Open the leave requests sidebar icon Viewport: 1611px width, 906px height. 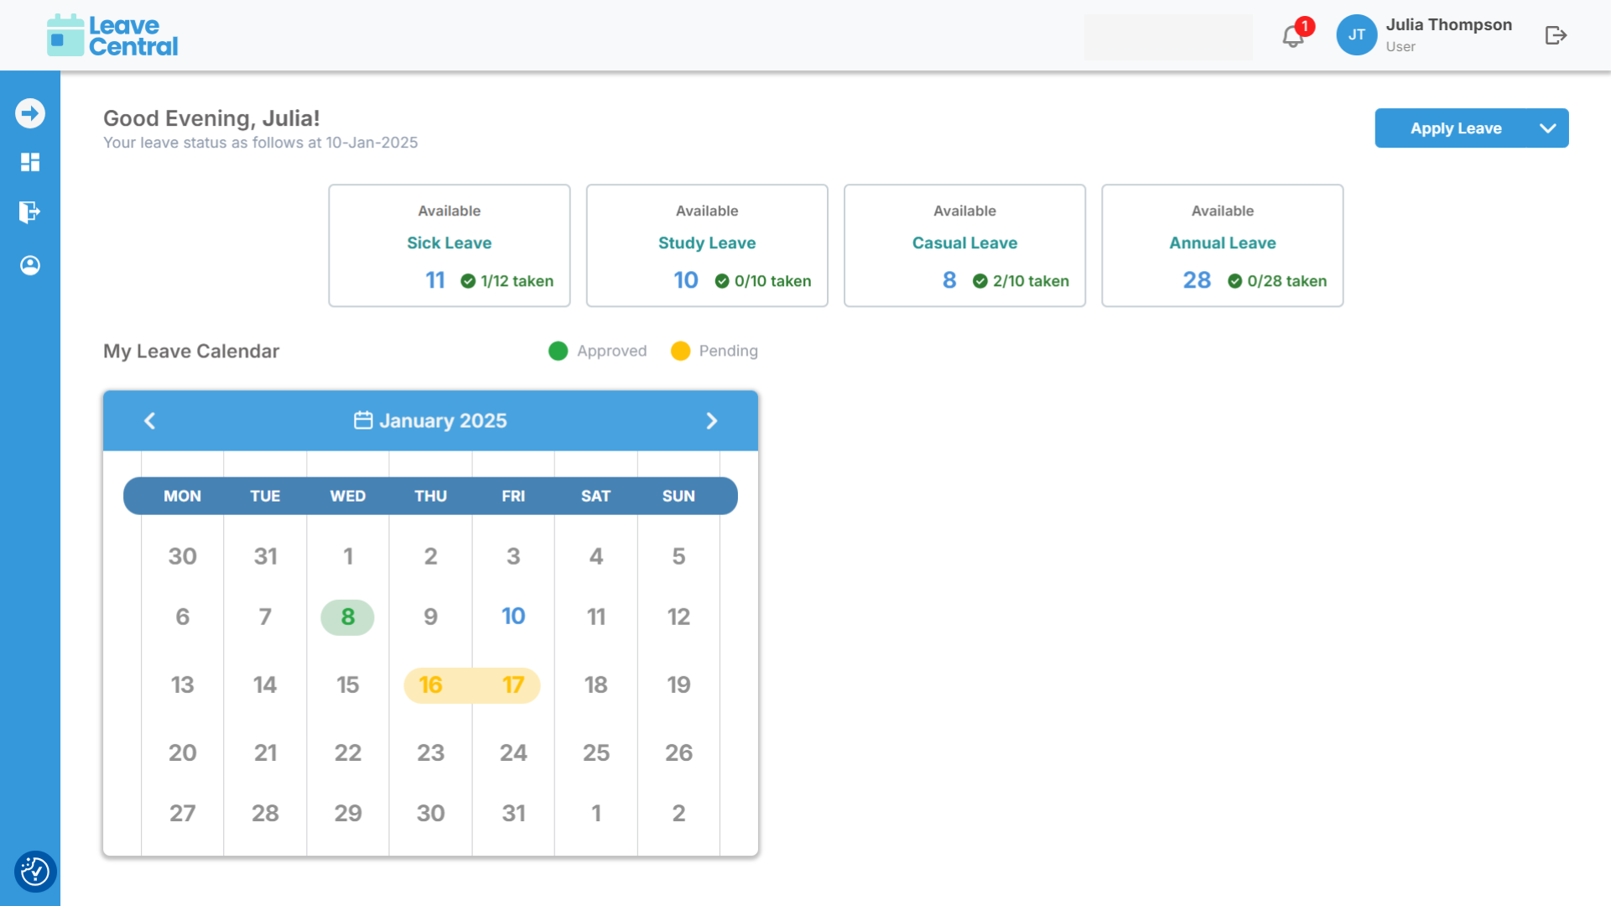click(x=30, y=211)
